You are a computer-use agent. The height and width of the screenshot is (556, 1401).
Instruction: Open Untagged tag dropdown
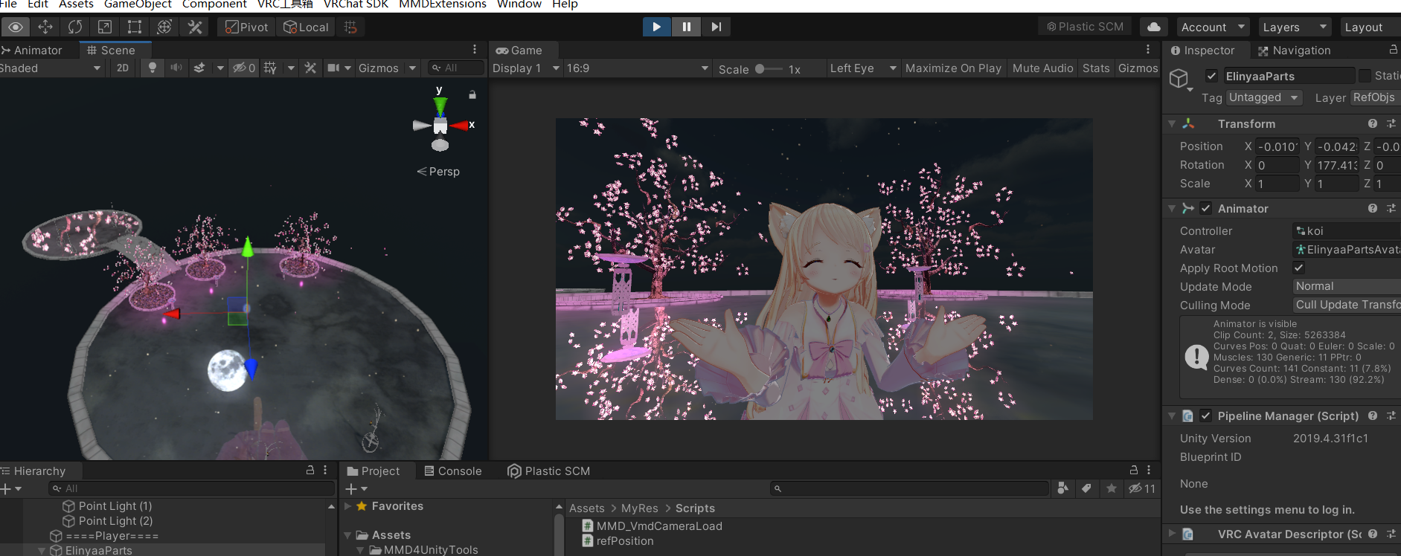(x=1263, y=97)
